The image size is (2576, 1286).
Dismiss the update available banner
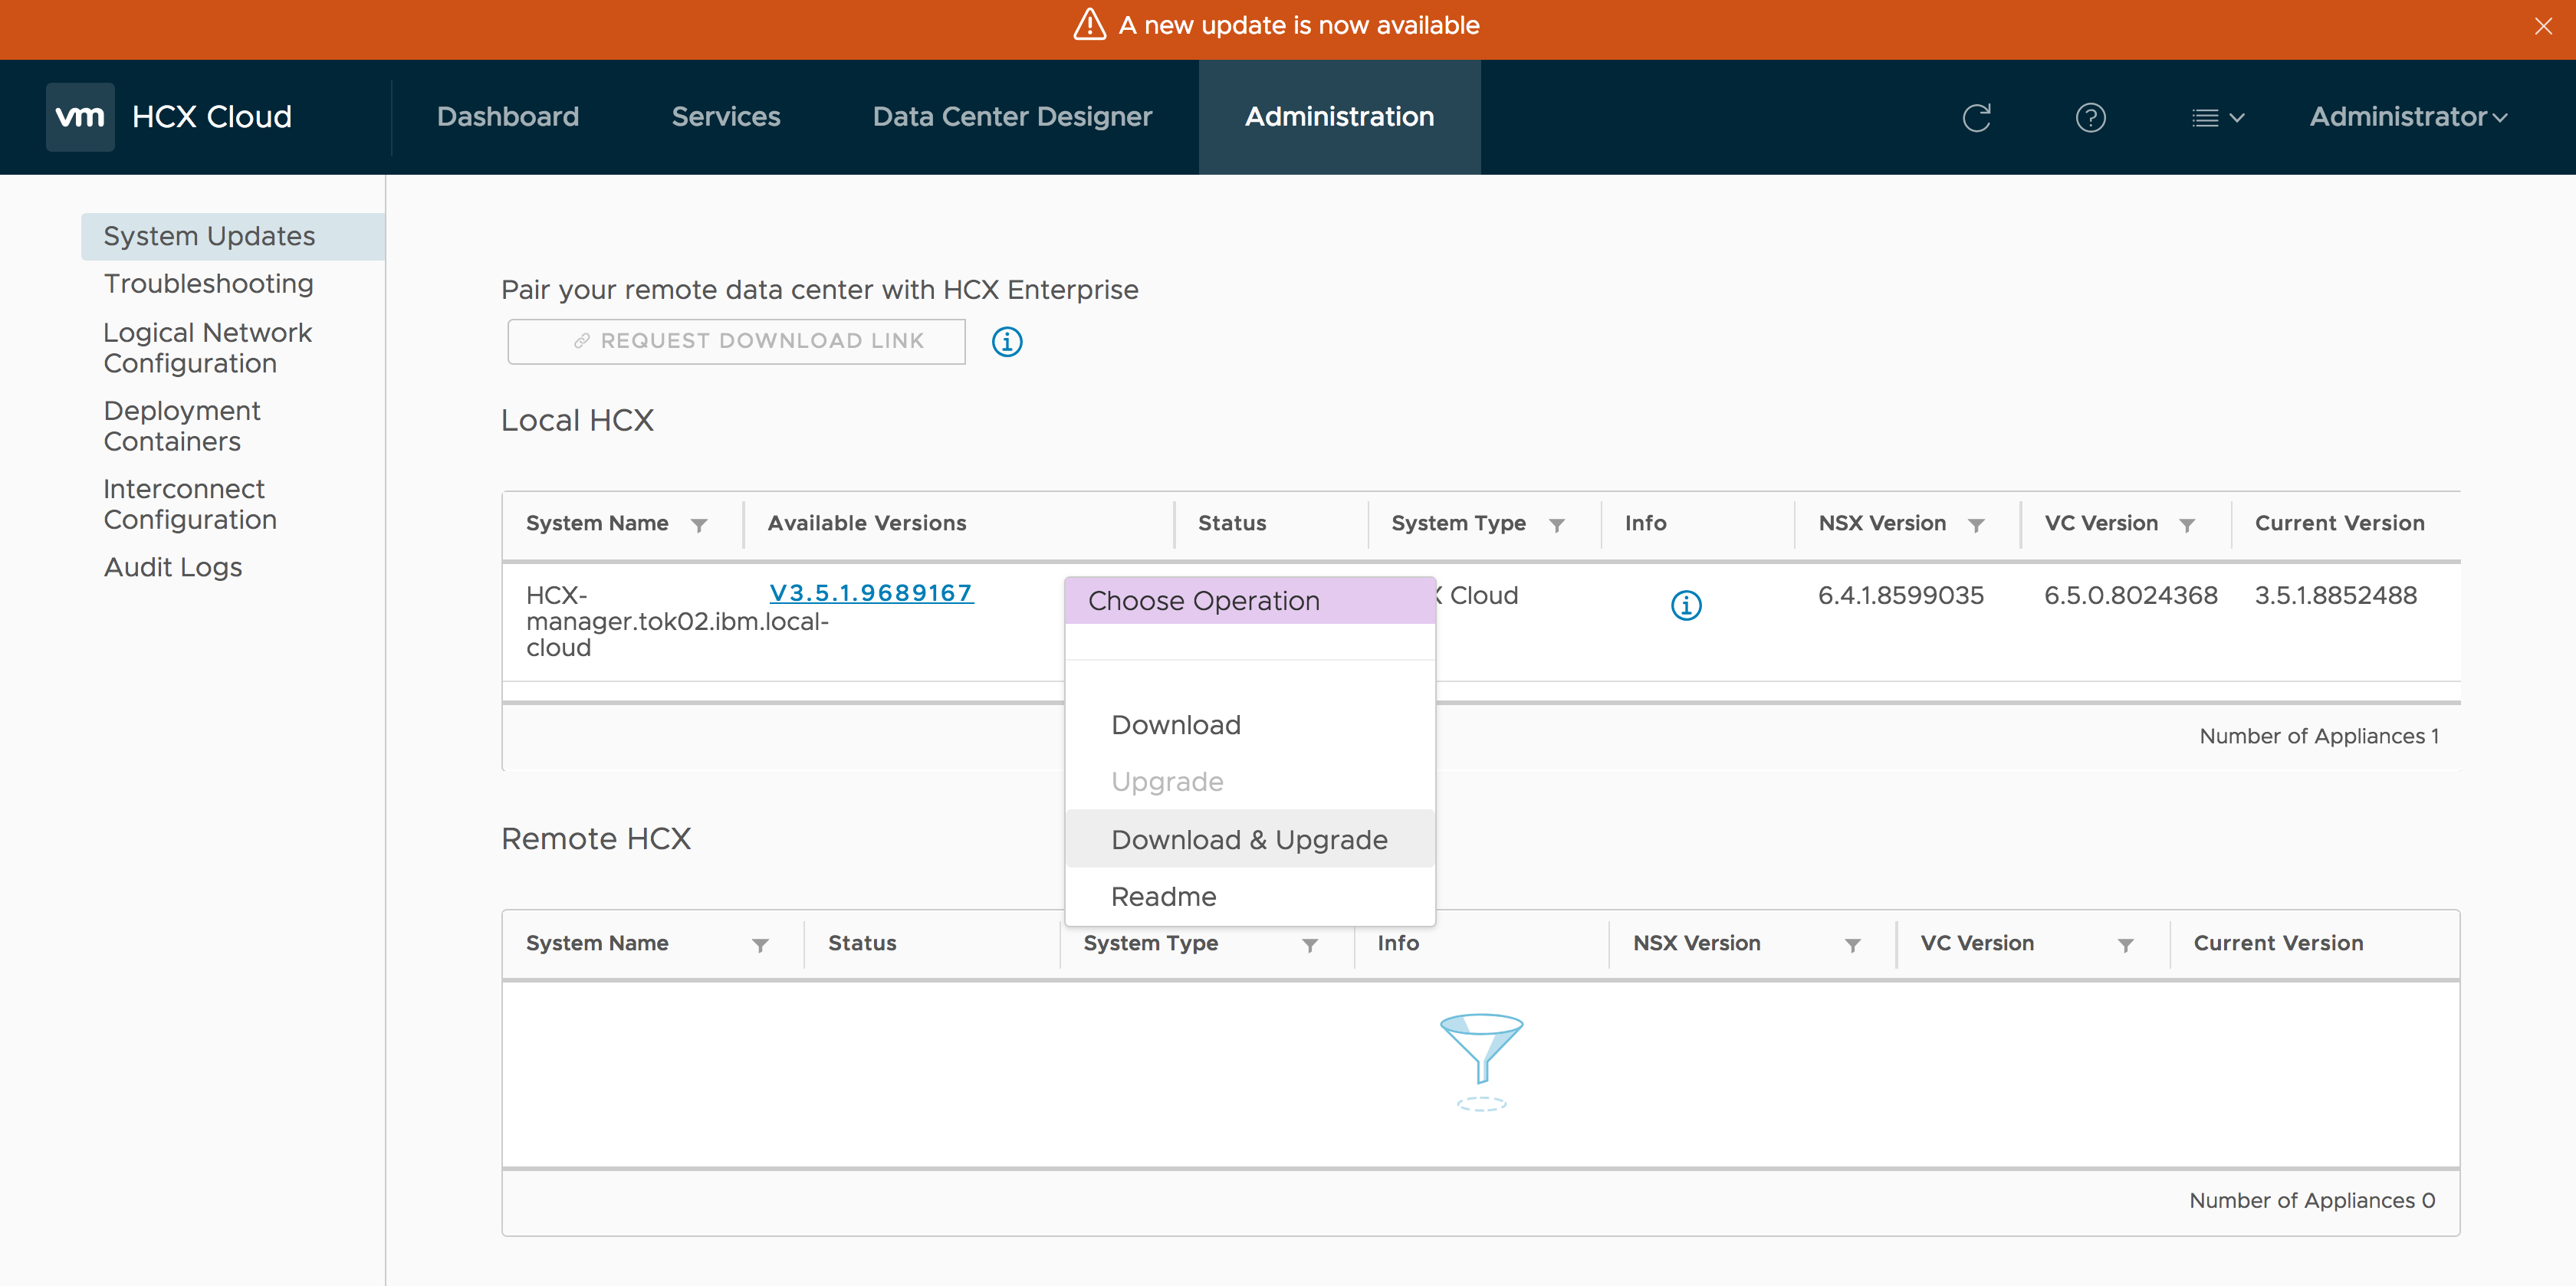click(2543, 26)
